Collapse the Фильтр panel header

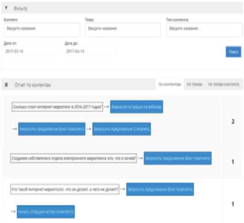point(122,8)
